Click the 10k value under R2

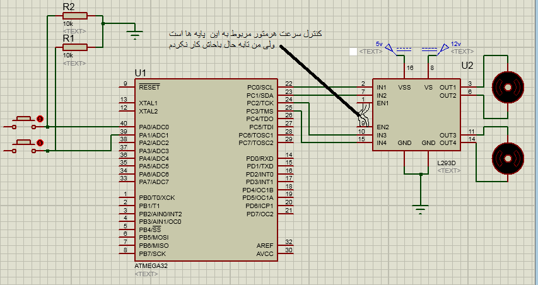[67, 25]
